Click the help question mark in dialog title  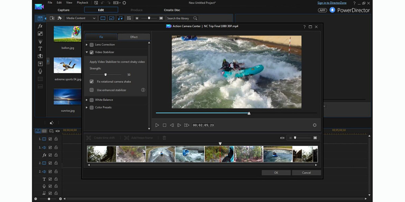(304, 27)
